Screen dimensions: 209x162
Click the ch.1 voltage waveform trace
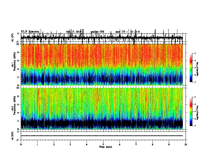102,38
